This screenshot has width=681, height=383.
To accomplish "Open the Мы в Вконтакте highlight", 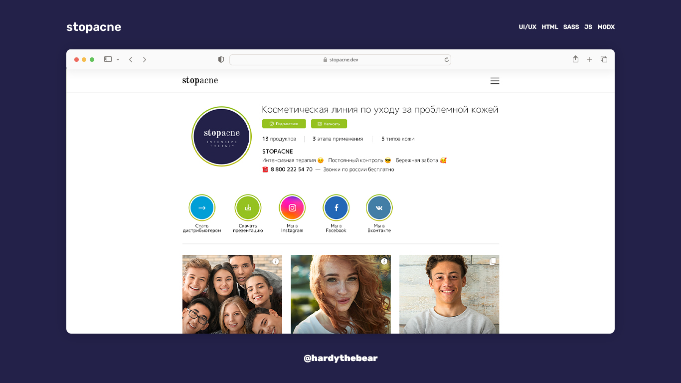I will click(379, 208).
